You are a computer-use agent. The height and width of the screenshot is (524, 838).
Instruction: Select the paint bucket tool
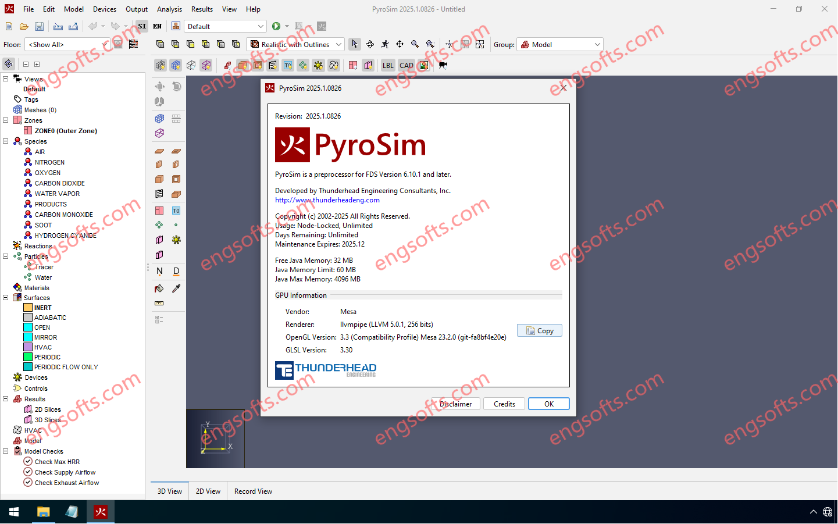point(159,288)
